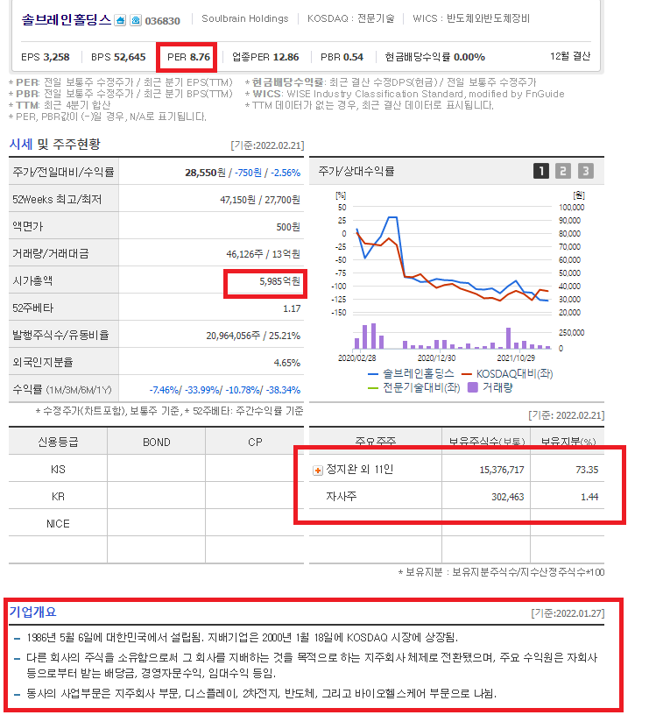656x715 pixels.
Task: Select the BPS 52,645 value
Action: (x=118, y=57)
